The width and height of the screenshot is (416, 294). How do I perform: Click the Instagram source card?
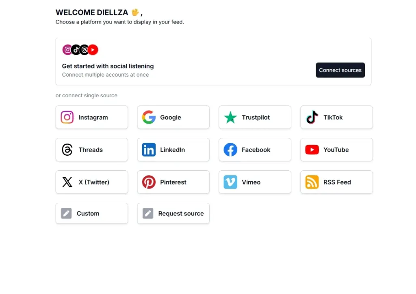[92, 117]
